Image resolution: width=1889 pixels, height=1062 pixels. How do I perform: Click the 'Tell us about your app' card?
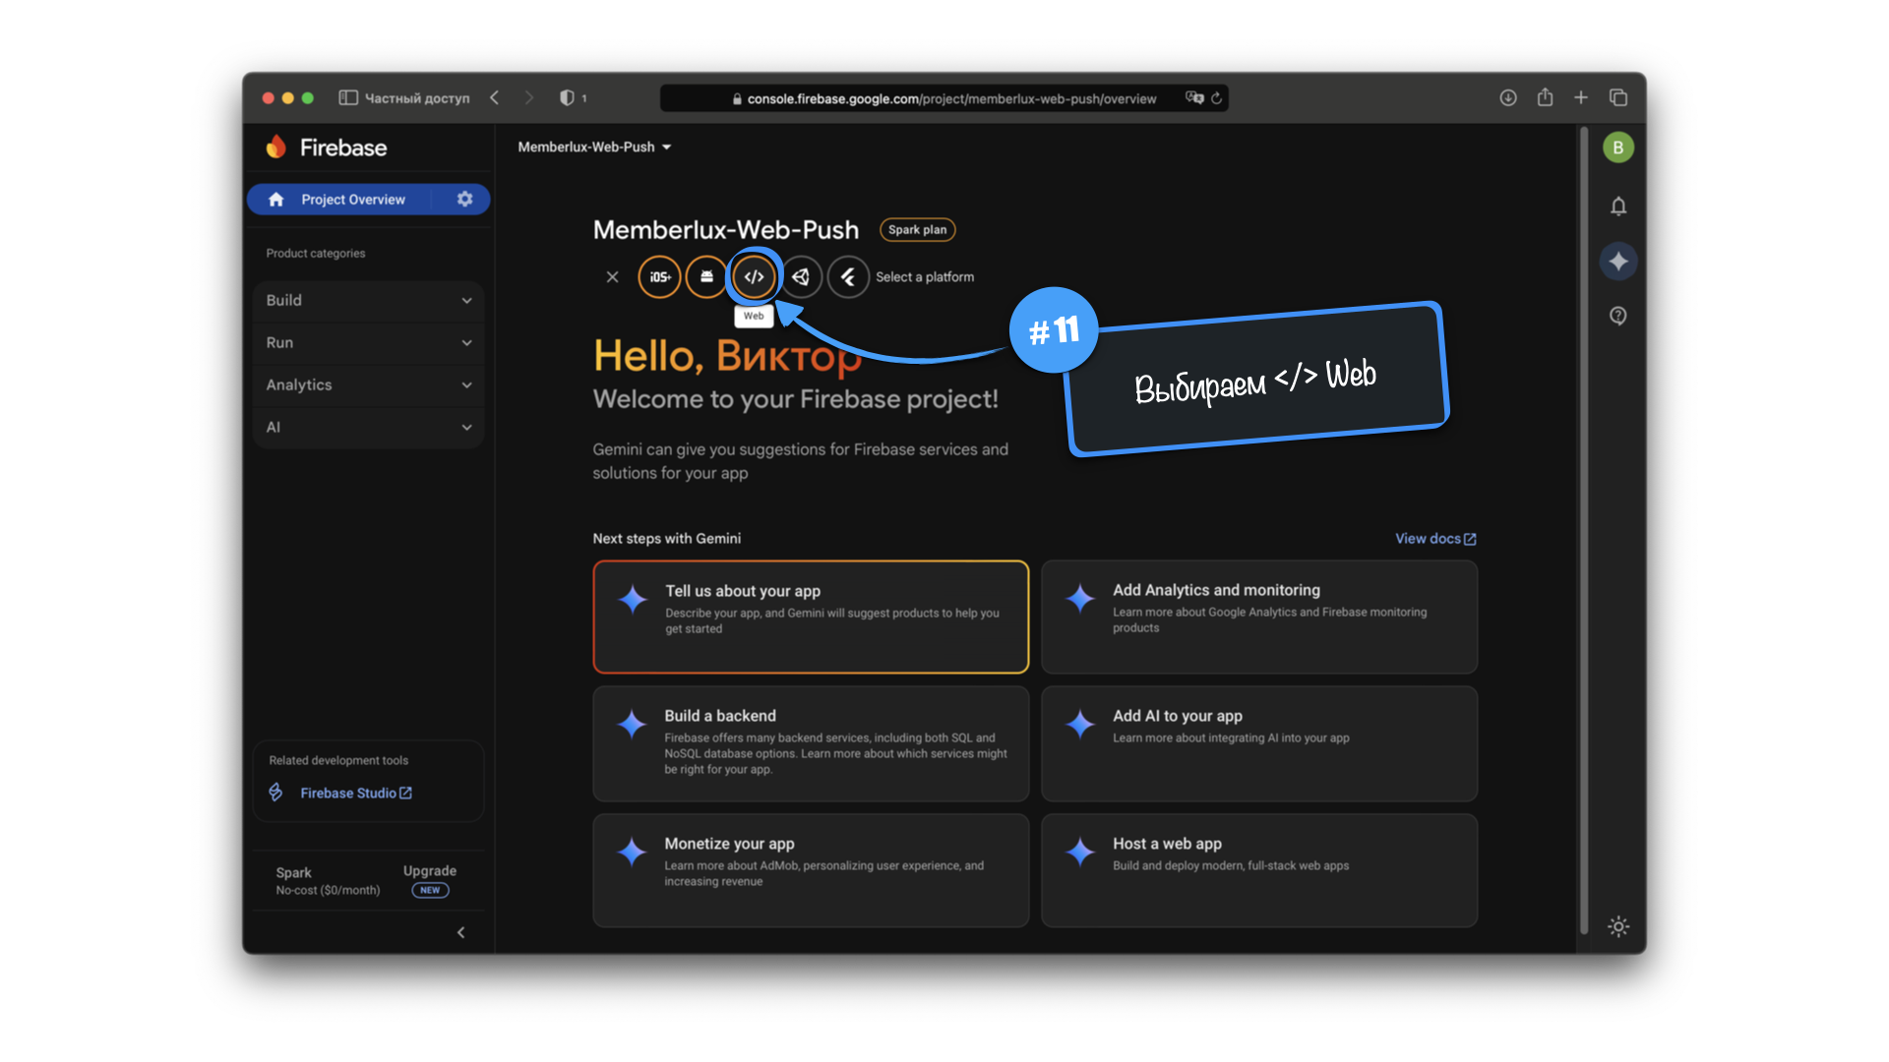[811, 618]
